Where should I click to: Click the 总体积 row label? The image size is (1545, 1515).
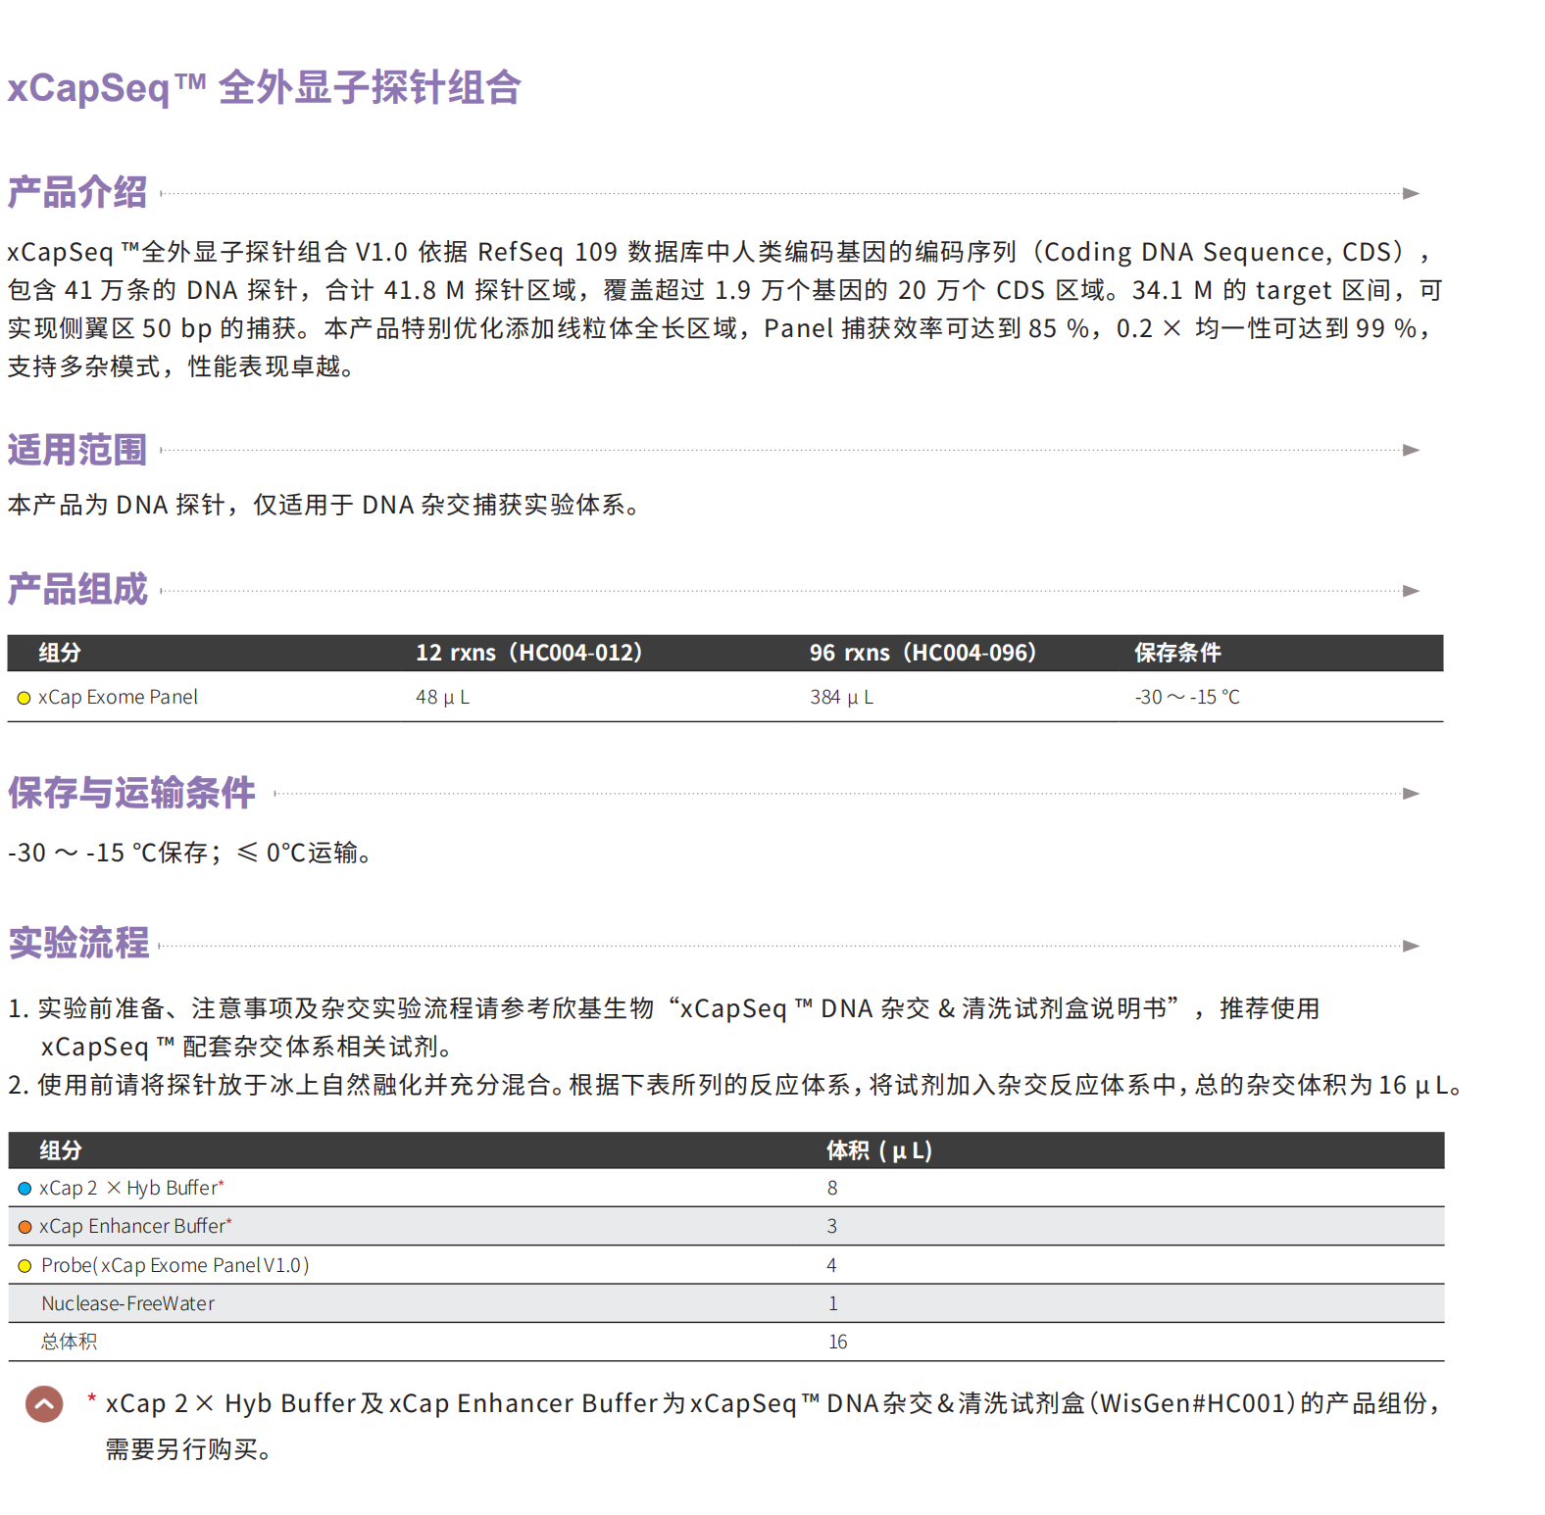pyautogui.click(x=69, y=1342)
